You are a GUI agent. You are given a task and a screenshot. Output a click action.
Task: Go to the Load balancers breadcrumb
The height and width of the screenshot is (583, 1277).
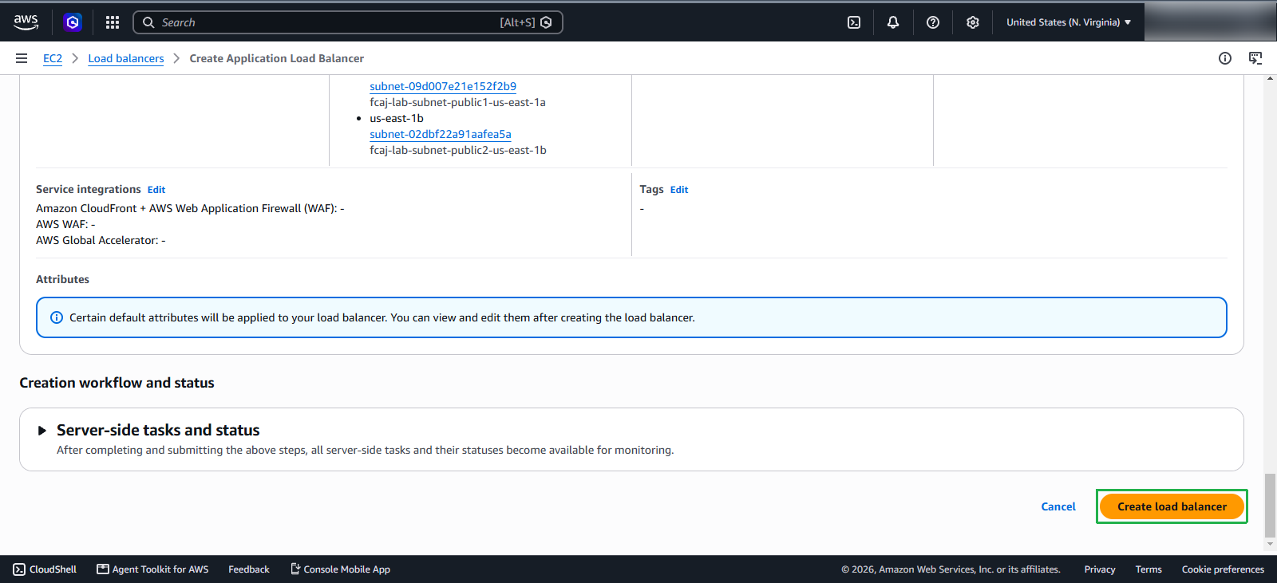(126, 58)
